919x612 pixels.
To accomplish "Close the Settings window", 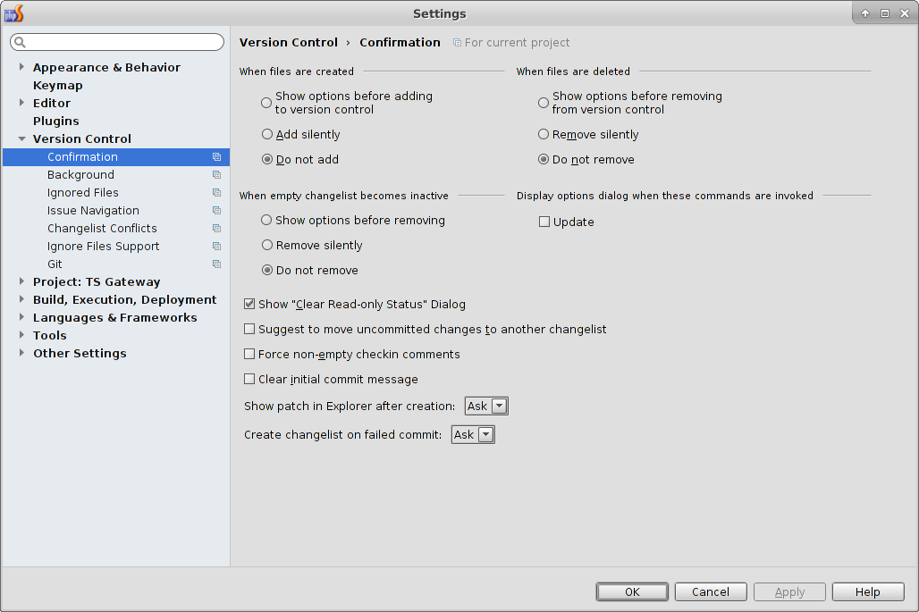I will (905, 13).
